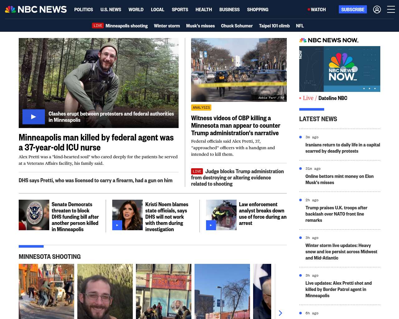Go to the Politics section
This screenshot has height=319, width=399.
[84, 10]
